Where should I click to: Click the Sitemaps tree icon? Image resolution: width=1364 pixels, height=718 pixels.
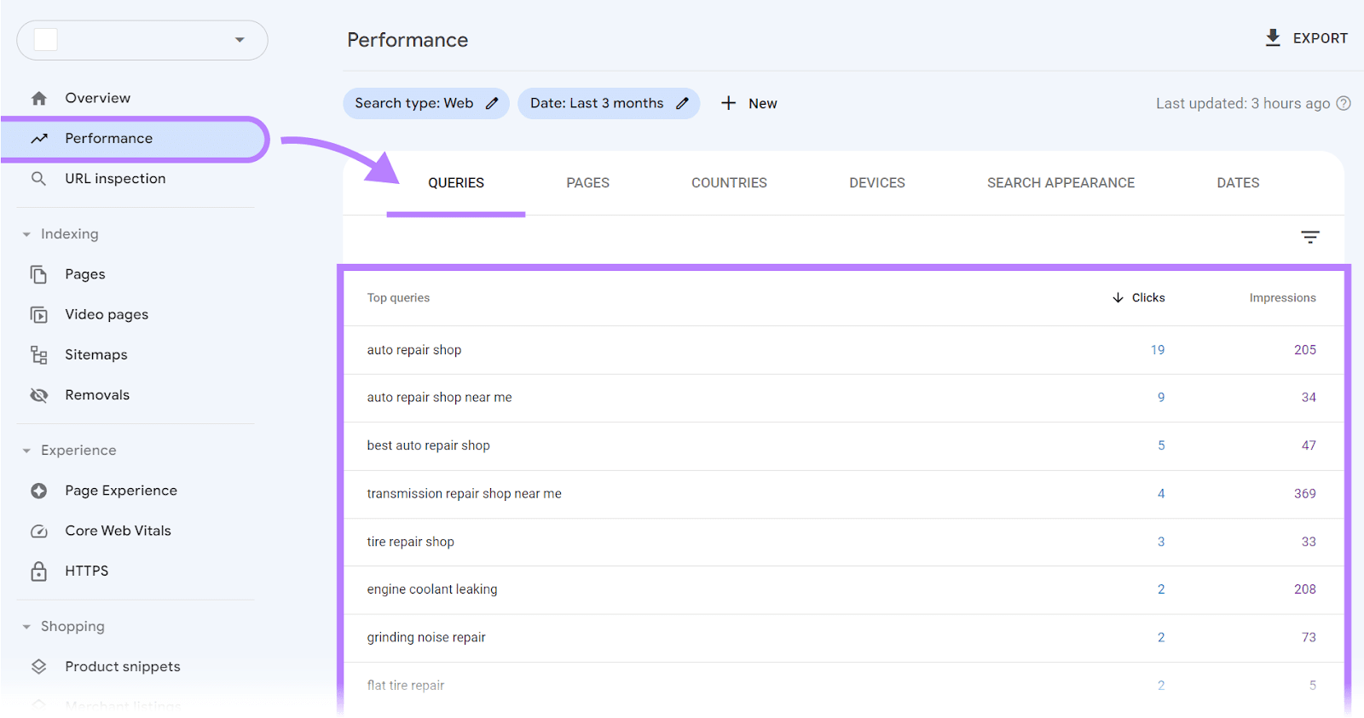tap(39, 354)
